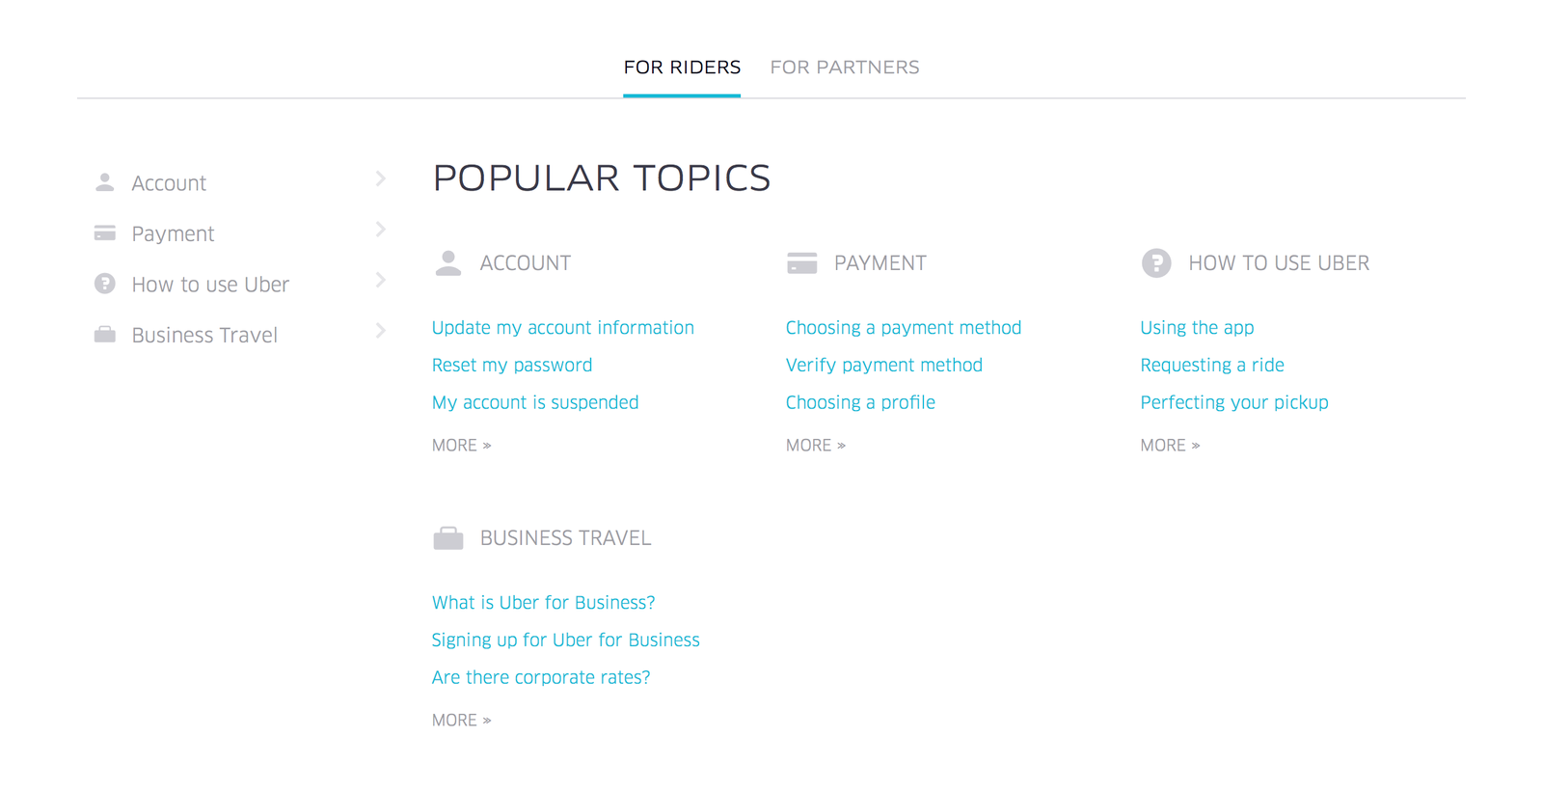Expand the Payment sidebar chevron

381,230
